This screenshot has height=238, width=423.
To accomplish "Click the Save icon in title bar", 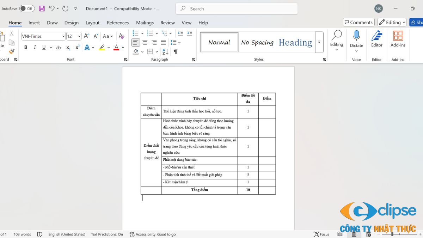I will point(42,8).
